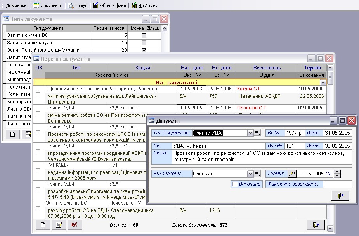Open lookup button next to Тип документів
359x236 pixels.
pos(258,133)
